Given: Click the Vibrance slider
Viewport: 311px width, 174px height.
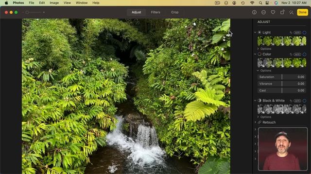Looking at the screenshot, I should (x=282, y=84).
